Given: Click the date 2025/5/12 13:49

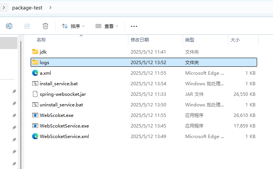Looking at the screenshot, I should click(148, 137).
